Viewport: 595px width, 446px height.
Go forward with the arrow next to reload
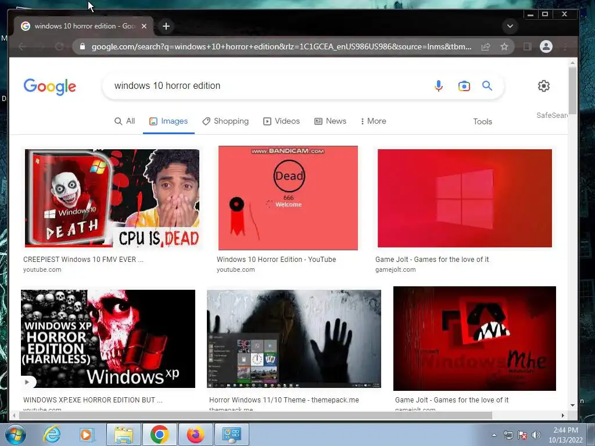[41, 46]
